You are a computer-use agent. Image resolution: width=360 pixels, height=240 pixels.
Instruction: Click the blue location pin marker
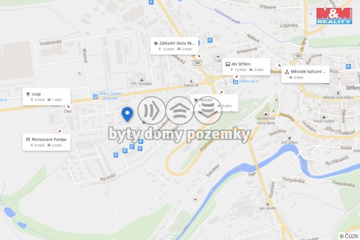click(x=127, y=114)
